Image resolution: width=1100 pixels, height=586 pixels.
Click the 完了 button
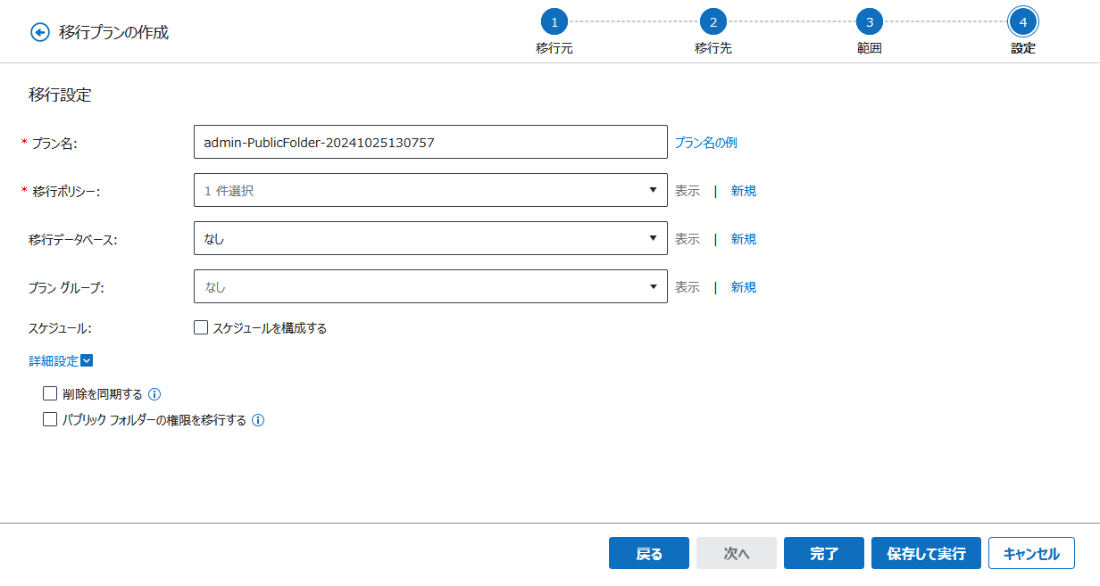click(x=824, y=553)
